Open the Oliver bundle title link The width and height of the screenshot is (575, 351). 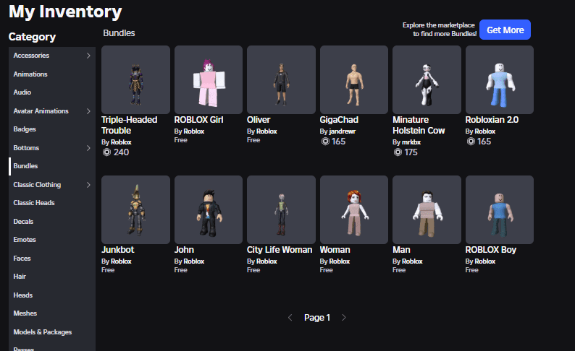click(259, 120)
